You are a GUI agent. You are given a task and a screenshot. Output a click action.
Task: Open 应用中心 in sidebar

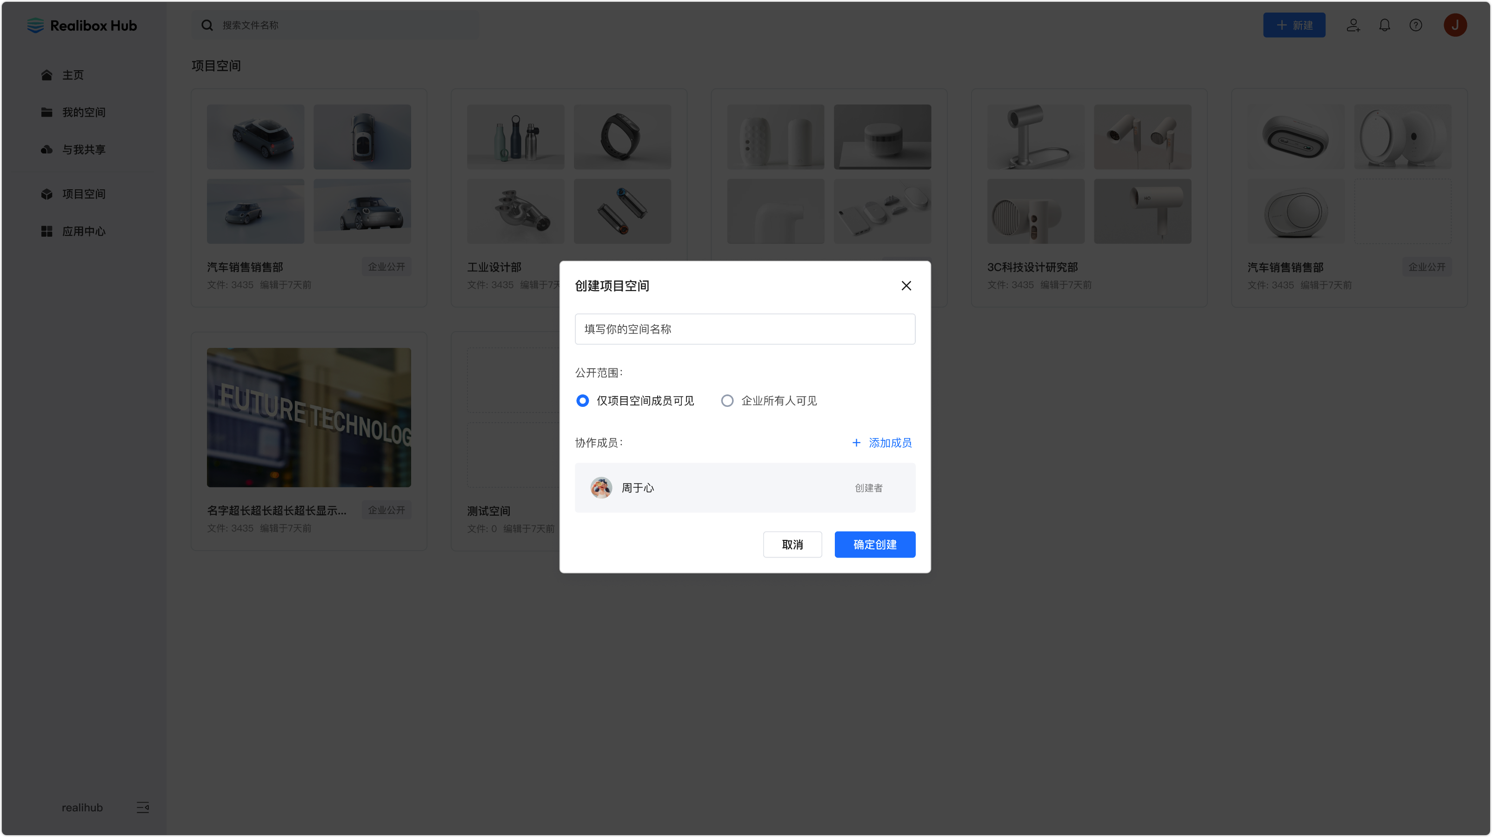(84, 231)
